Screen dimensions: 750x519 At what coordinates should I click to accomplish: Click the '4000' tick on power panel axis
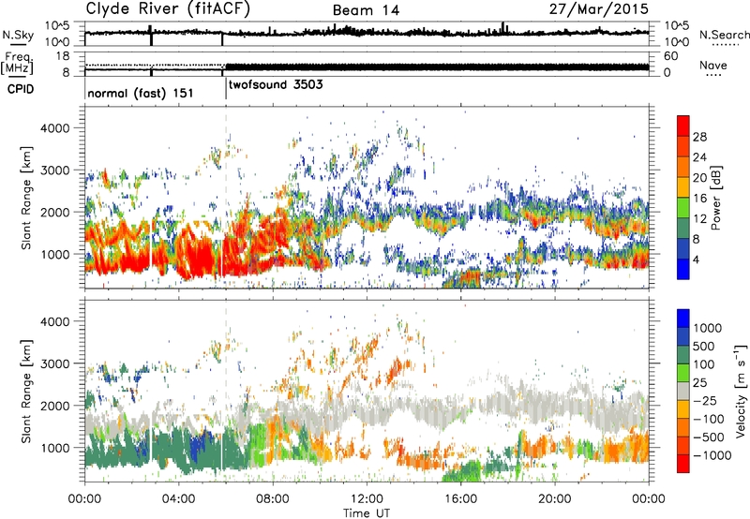pos(55,128)
